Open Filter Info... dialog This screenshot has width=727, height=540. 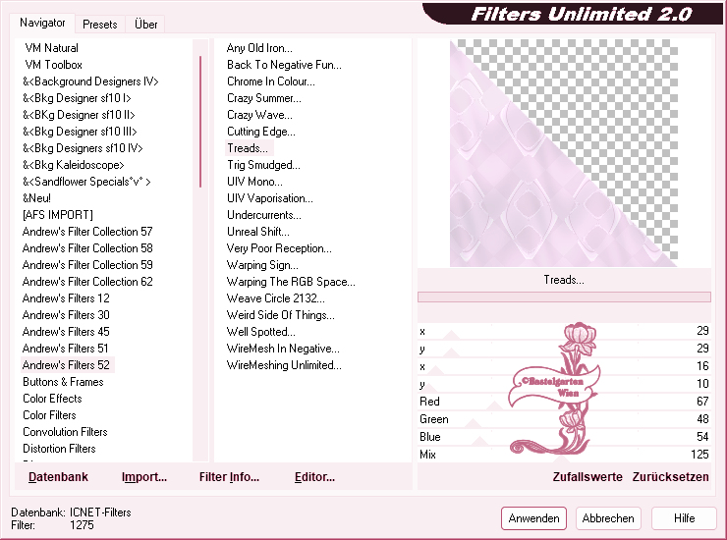[229, 477]
